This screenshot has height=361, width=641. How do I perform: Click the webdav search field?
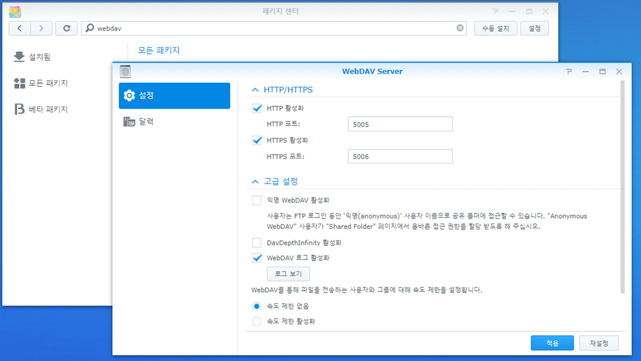(x=274, y=28)
